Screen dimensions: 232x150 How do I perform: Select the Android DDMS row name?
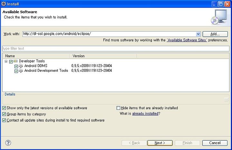click(x=36, y=66)
